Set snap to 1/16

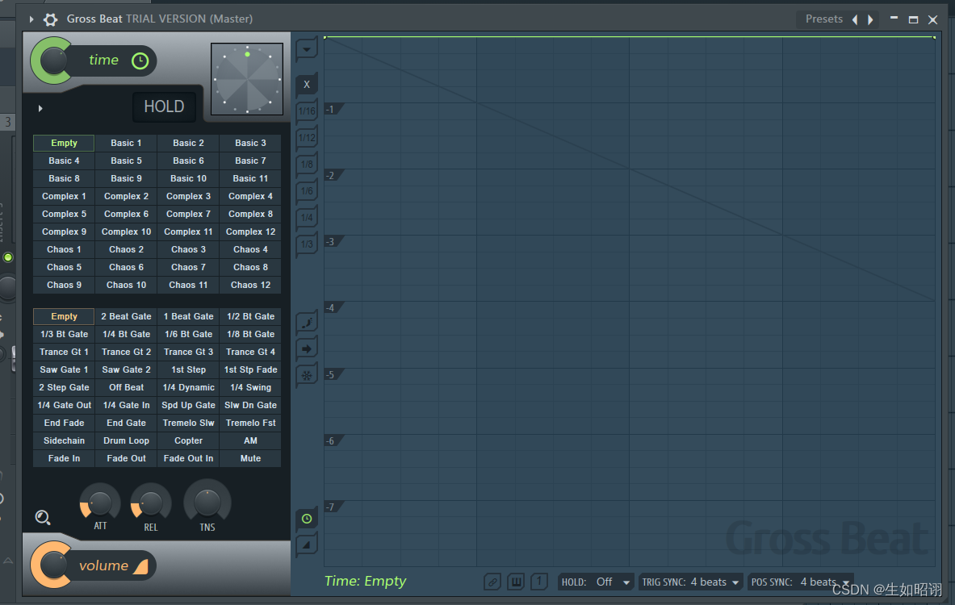tap(306, 111)
